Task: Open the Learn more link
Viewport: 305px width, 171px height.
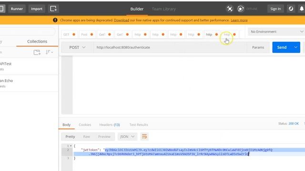Action: pyautogui.click(x=239, y=20)
